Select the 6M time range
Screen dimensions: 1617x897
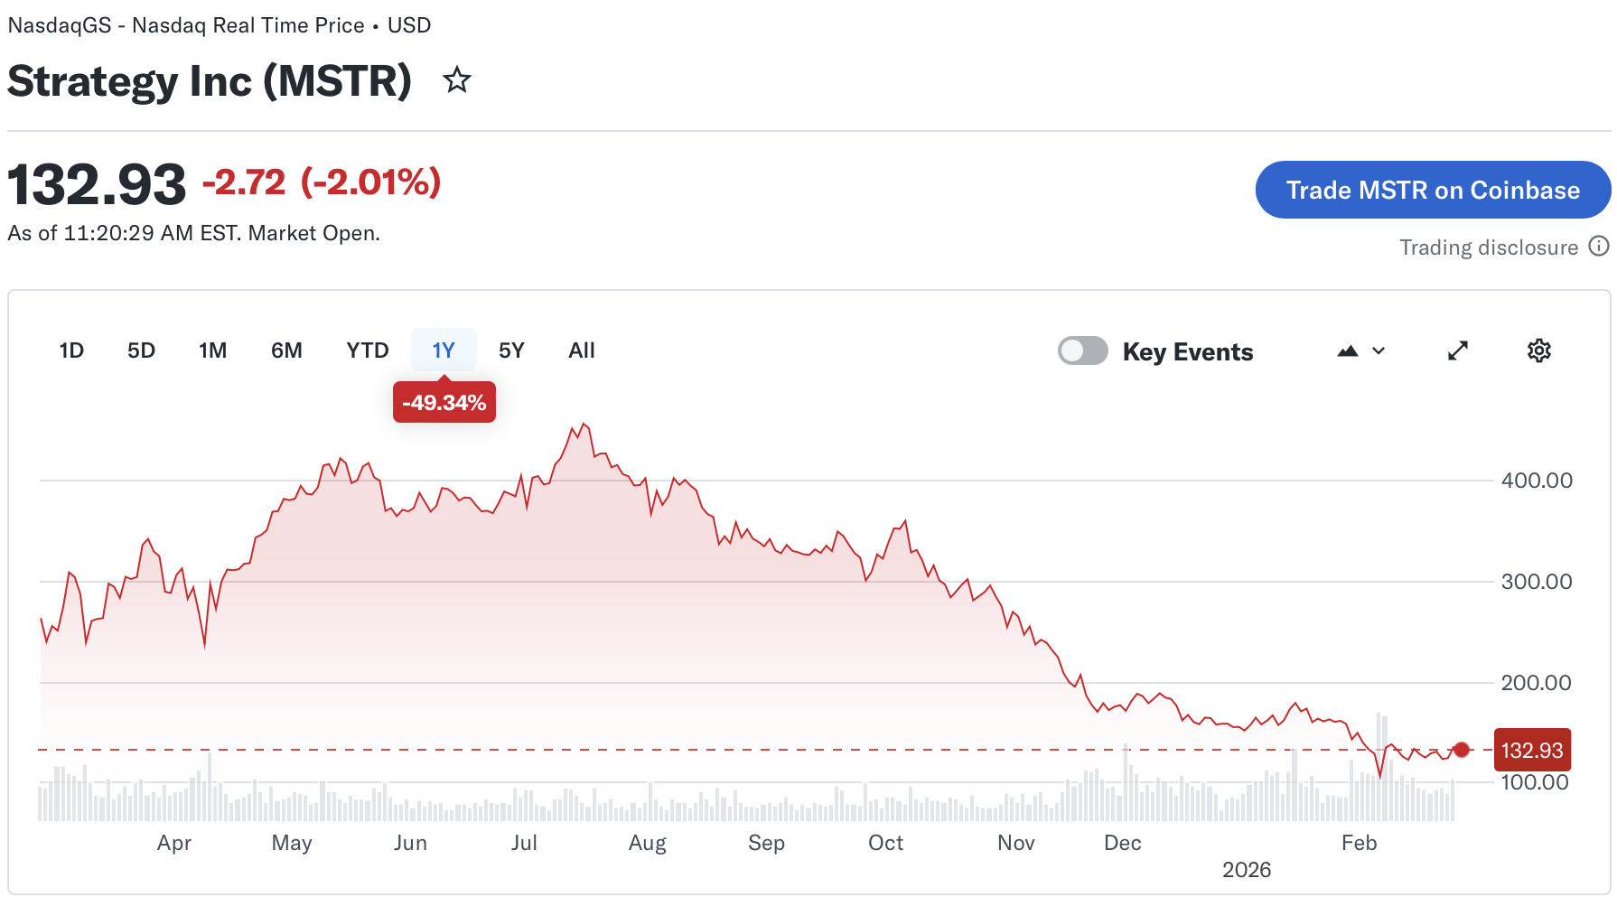[x=286, y=350]
